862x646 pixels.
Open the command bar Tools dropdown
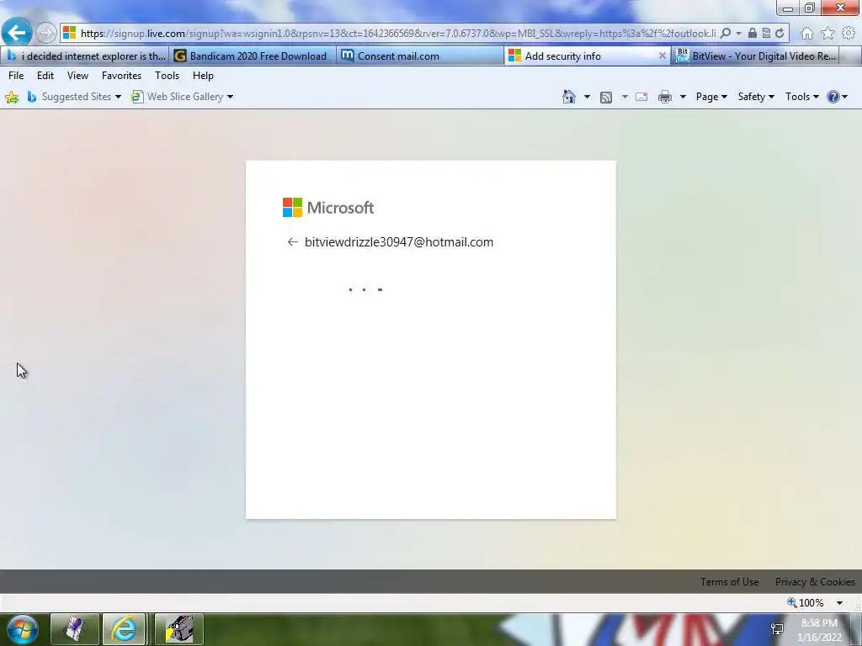(801, 97)
